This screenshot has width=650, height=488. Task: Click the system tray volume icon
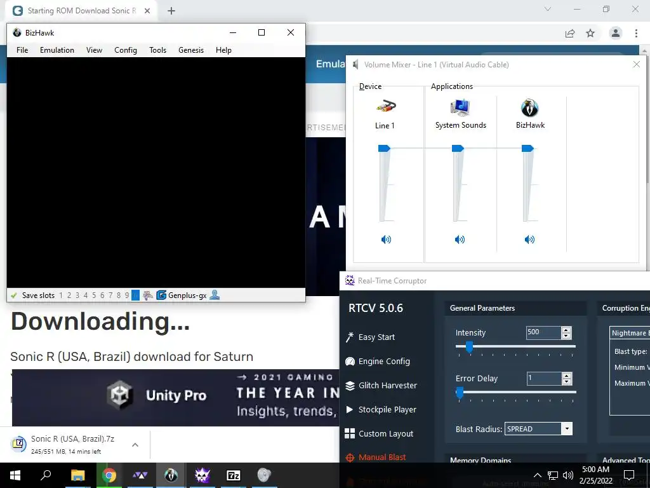(x=568, y=475)
